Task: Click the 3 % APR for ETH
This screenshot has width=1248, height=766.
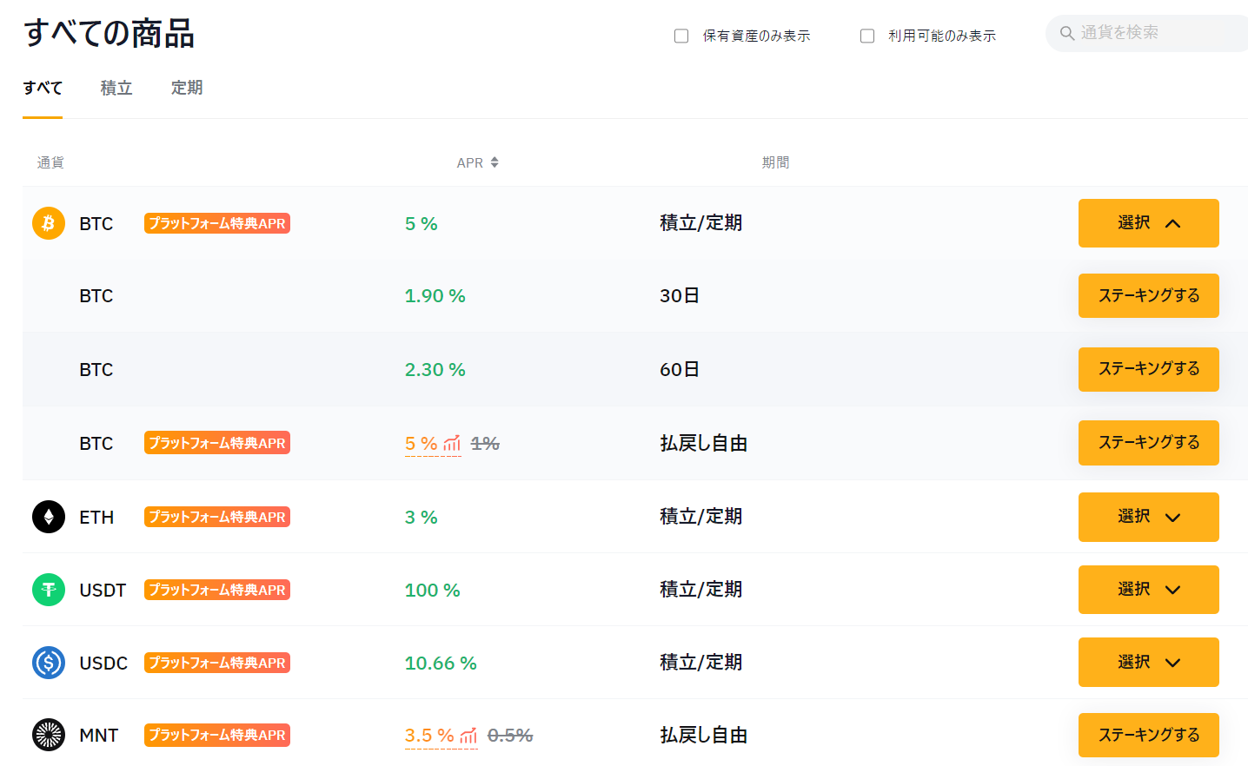Action: [422, 518]
